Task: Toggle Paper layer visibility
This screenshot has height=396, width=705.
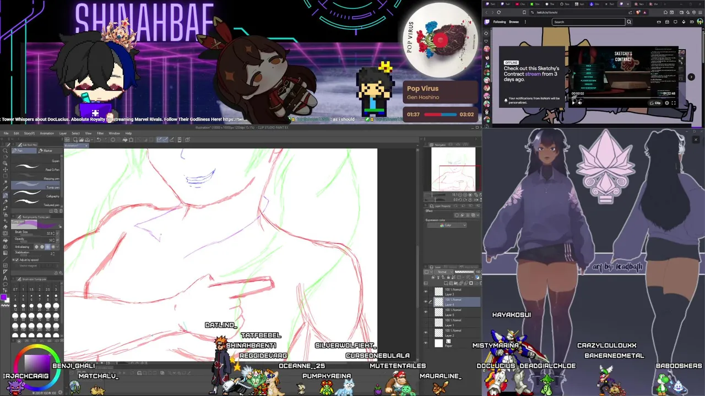Action: (426, 343)
